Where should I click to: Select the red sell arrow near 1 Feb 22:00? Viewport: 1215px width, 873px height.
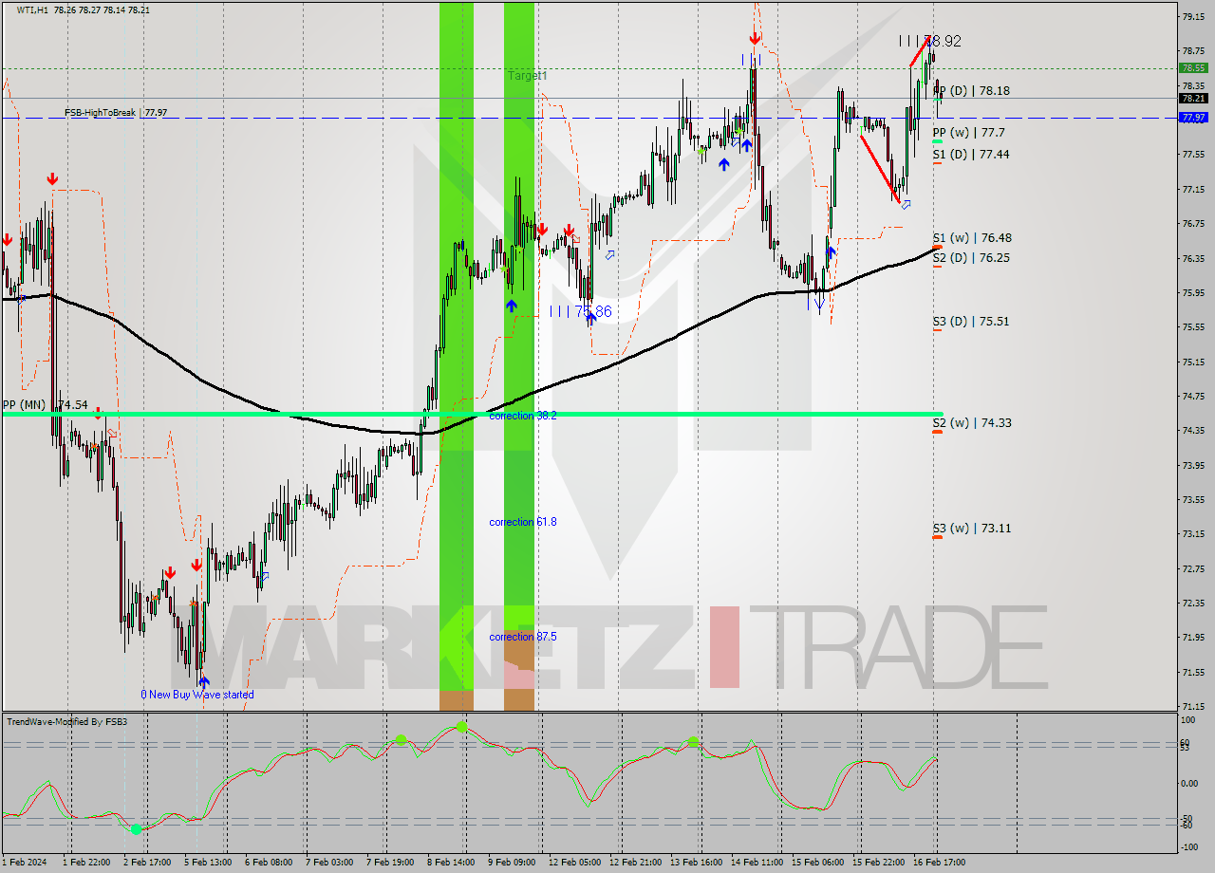click(x=52, y=178)
